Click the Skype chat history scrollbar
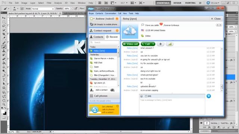Viewport: 239px width, 134px height. tap(222, 87)
